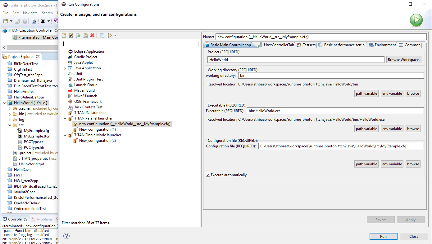Select Maven Build launch type
The height and width of the screenshot is (244, 432).
click(x=81, y=90)
